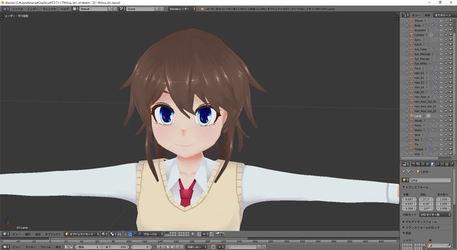The width and height of the screenshot is (457, 250).
Task: Open the Scene properties tab icon
Action: click(423, 165)
